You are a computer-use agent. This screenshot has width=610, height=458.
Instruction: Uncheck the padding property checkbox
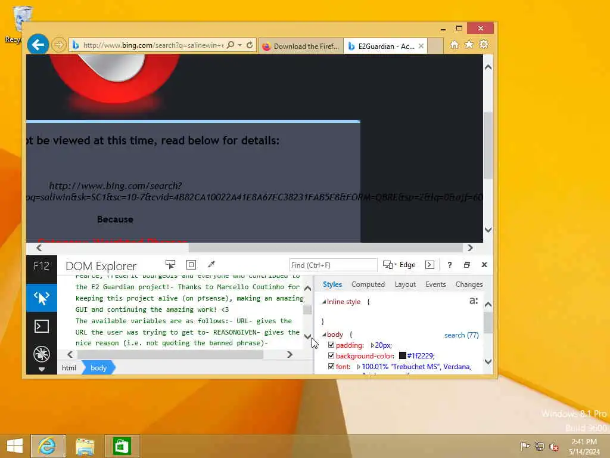[331, 345]
